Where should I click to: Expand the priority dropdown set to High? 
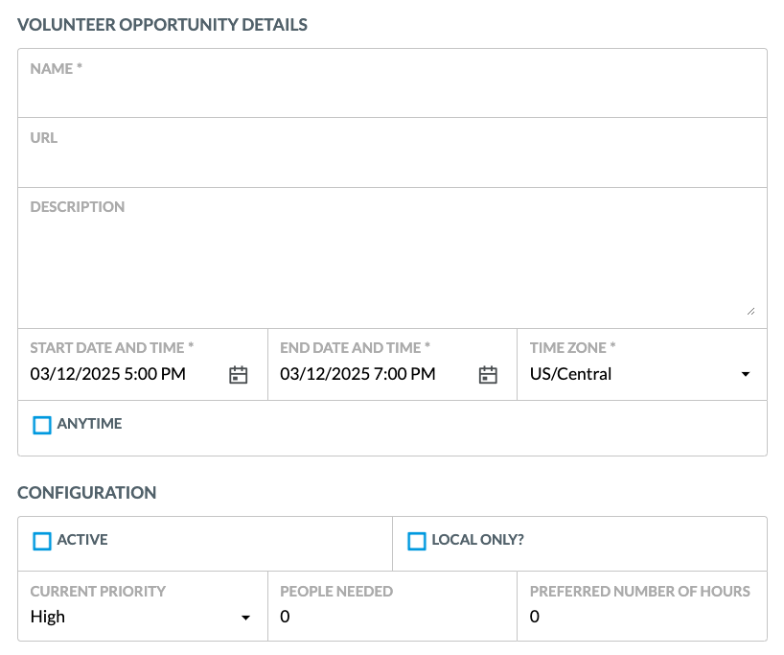click(x=143, y=606)
